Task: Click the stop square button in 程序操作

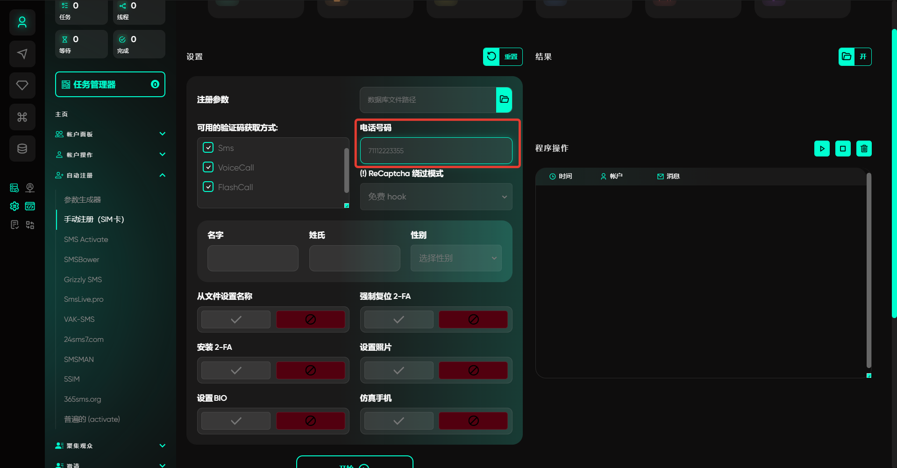Action: [843, 149]
